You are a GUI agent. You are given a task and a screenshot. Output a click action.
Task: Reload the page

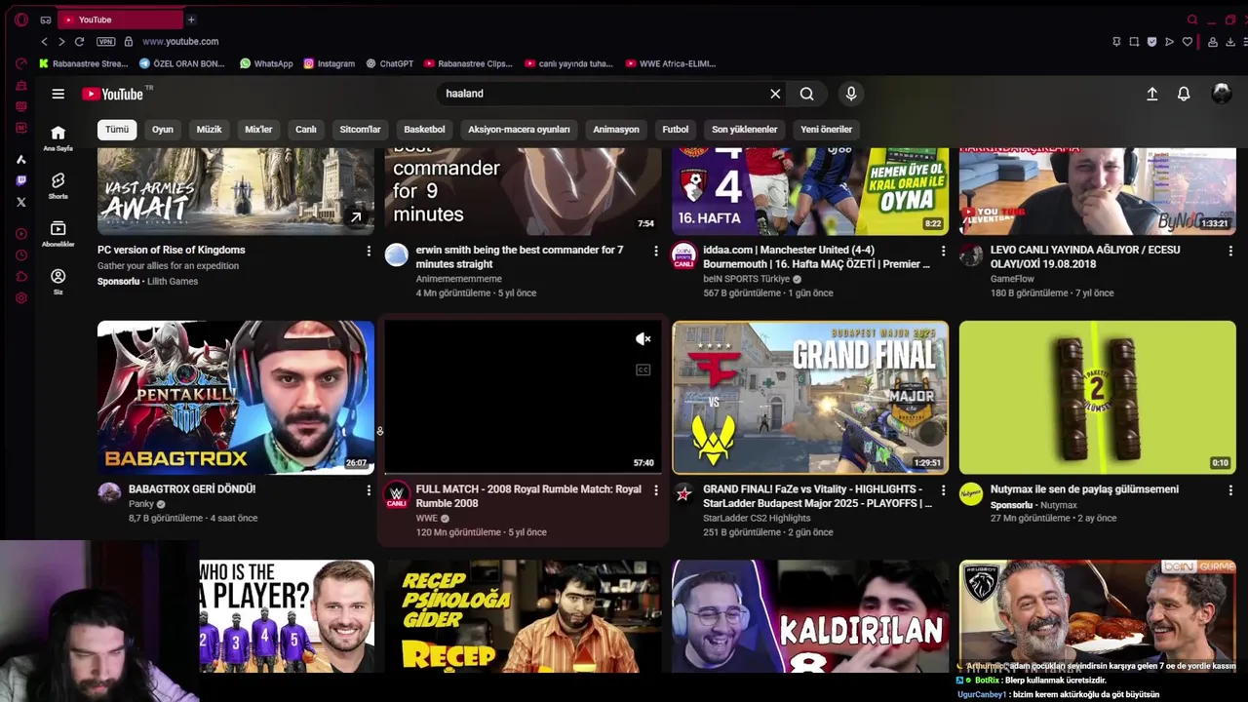[79, 42]
